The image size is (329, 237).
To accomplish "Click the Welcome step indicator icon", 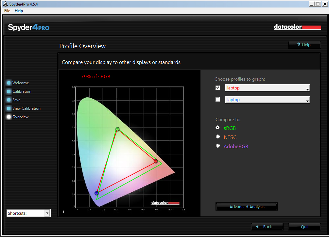I will pyautogui.click(x=9, y=83).
